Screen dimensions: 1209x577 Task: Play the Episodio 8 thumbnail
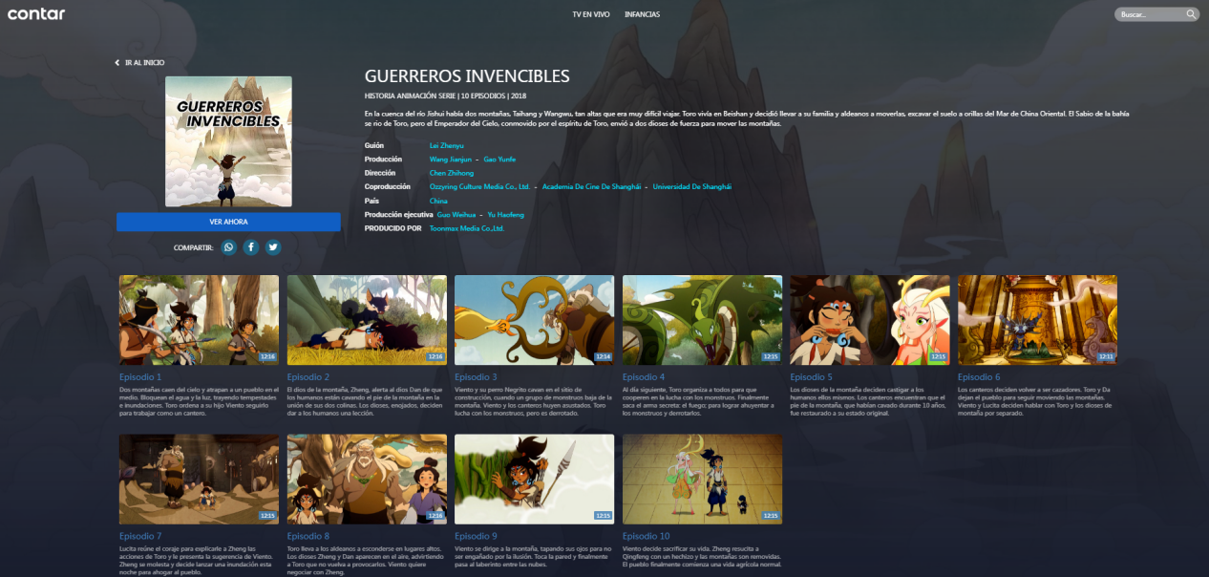pyautogui.click(x=367, y=479)
